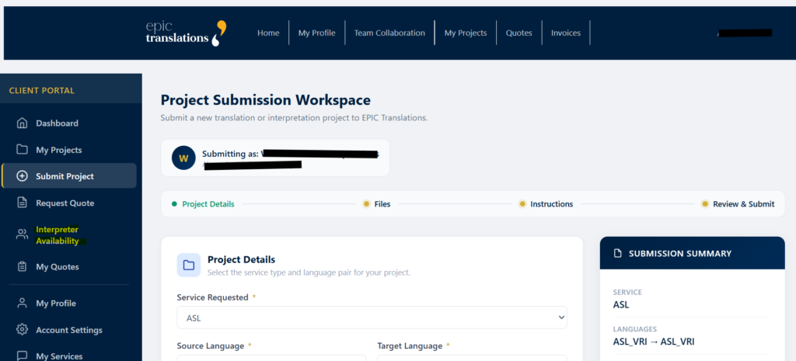Screen dimensions: 796x361
Task: Click the redacted username in header
Action: (745, 33)
